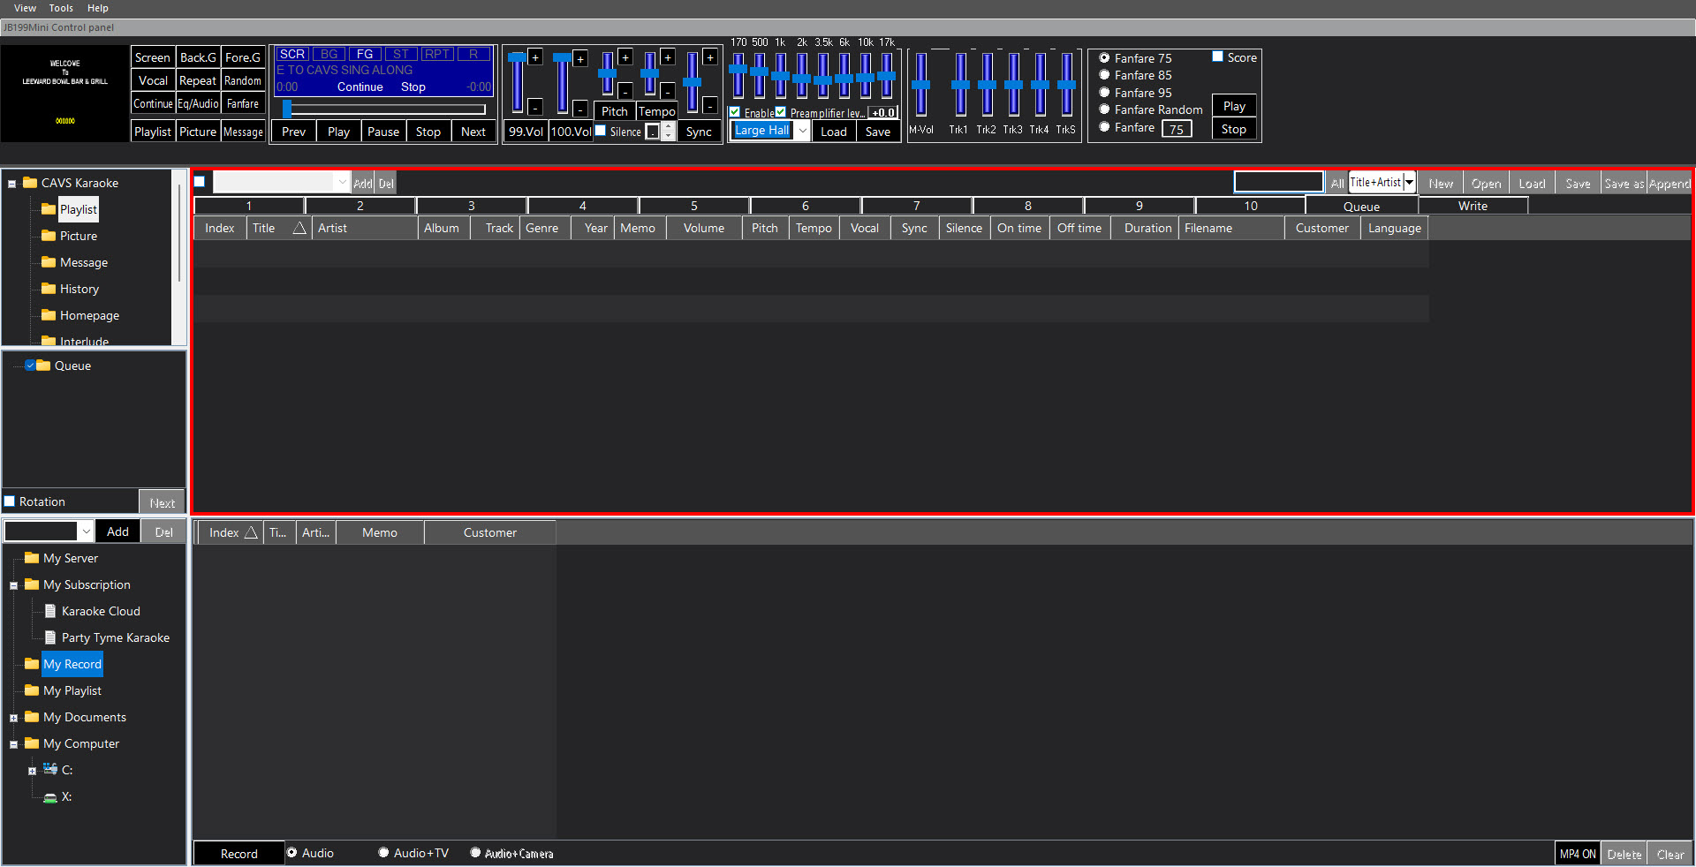Viewport: 1696px width, 867px height.
Task: Click the C: drive icon
Action: tap(50, 770)
